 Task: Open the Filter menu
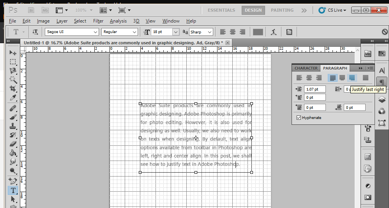click(98, 21)
